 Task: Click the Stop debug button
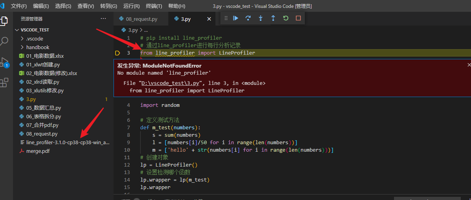(x=298, y=18)
